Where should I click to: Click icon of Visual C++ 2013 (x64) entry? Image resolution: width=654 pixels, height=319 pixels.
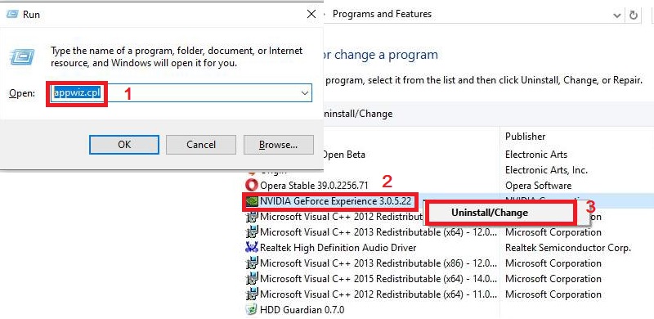click(252, 232)
